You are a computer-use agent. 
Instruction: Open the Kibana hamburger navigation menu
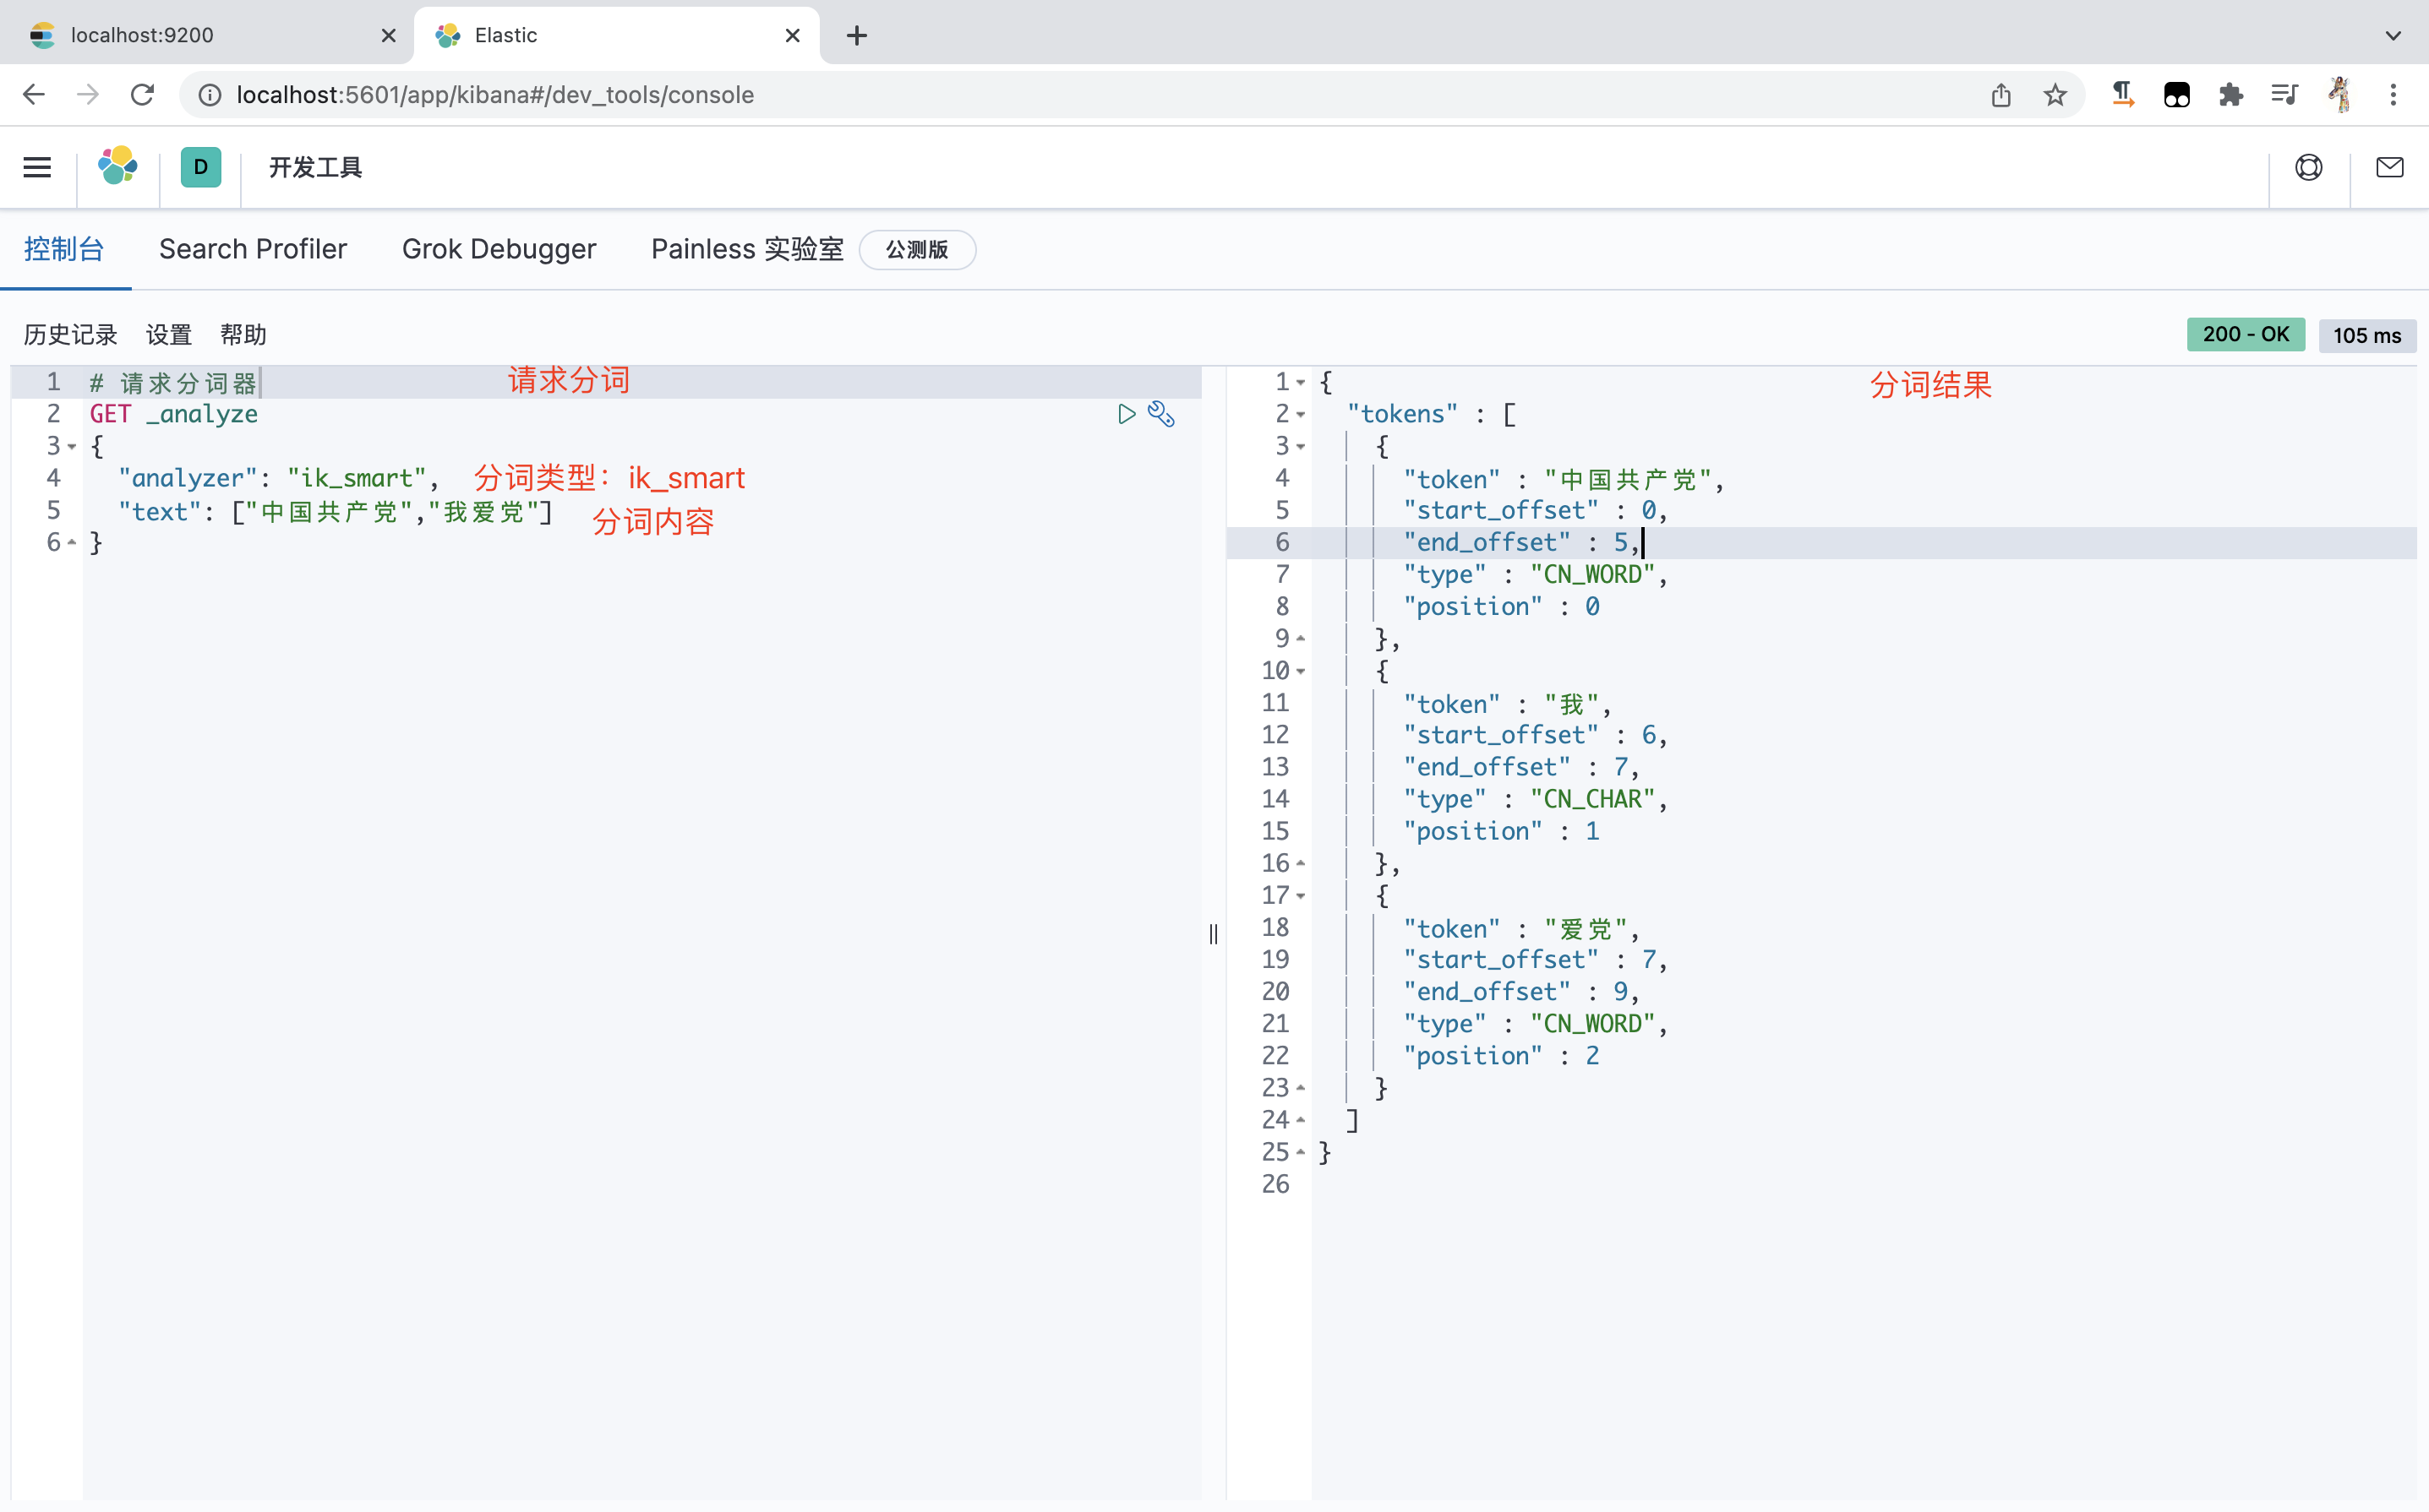[x=37, y=167]
